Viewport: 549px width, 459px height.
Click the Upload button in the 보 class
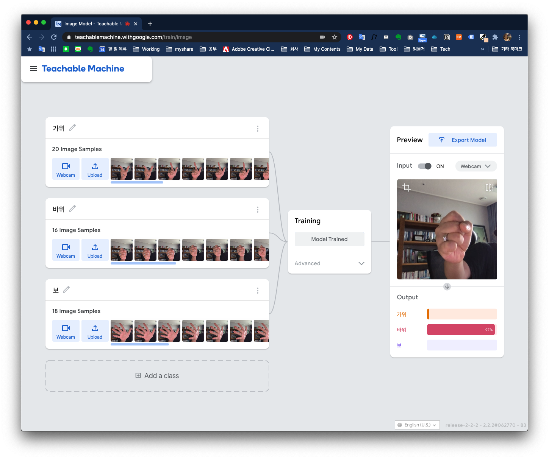click(x=95, y=331)
